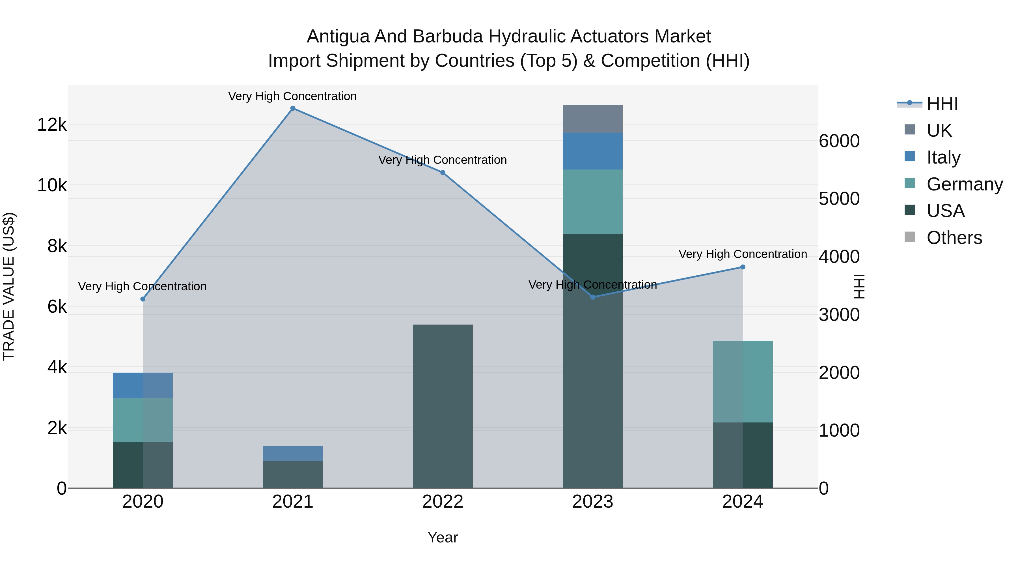The height and width of the screenshot is (573, 1018).
Task: Select the 2024 HHI data point
Action: point(743,267)
